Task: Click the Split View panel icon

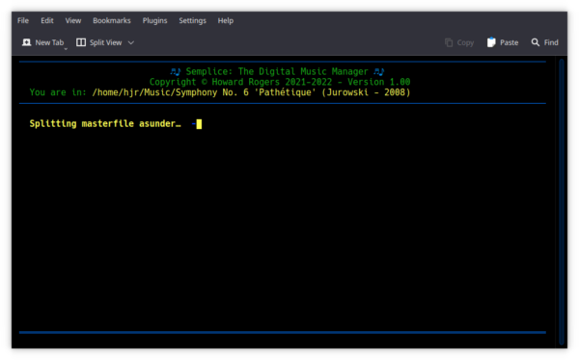Action: [x=81, y=42]
